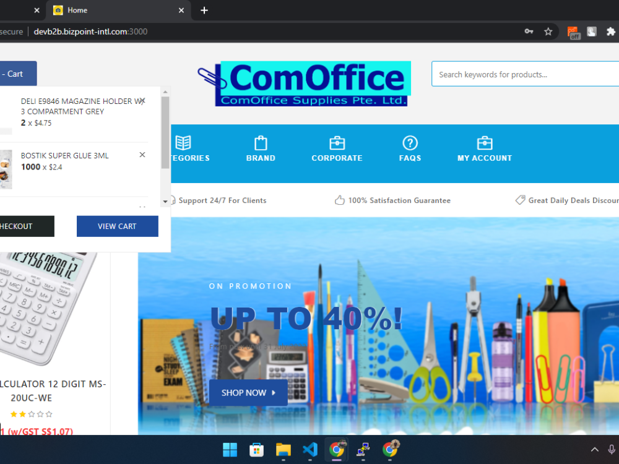This screenshot has height=464, width=619.
Task: Click the Bostik Super Glue product thumbnail
Action: (6, 170)
